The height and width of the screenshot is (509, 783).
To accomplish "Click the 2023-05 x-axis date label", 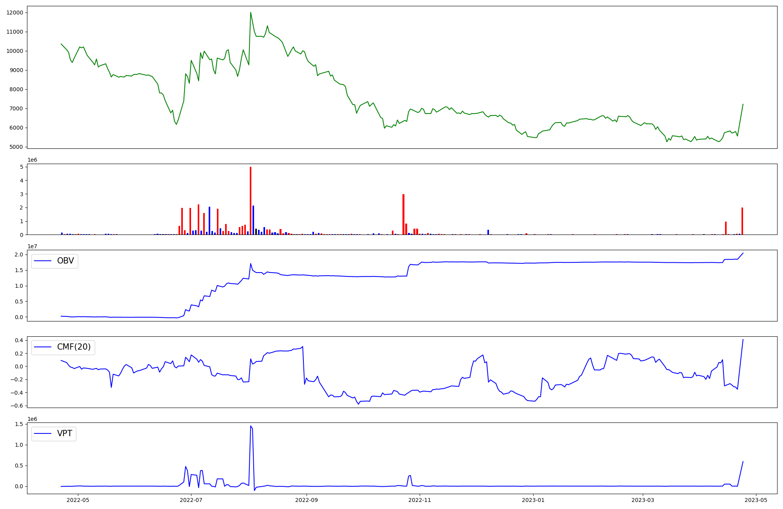I will pyautogui.click(x=756, y=500).
